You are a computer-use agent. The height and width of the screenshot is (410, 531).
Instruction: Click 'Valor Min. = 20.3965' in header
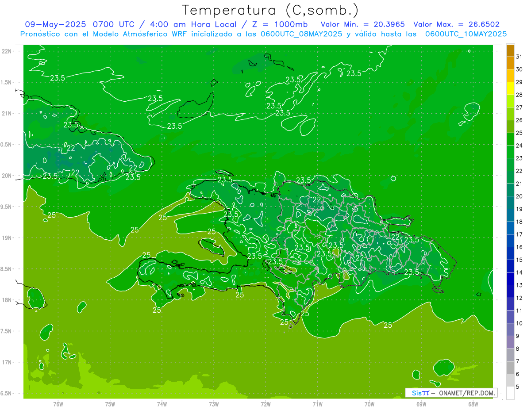point(363,24)
